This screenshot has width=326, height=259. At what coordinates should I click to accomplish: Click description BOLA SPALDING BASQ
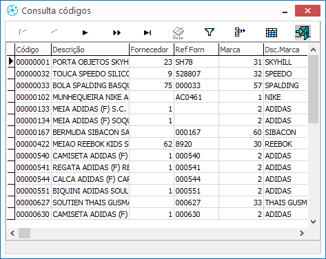(x=90, y=85)
